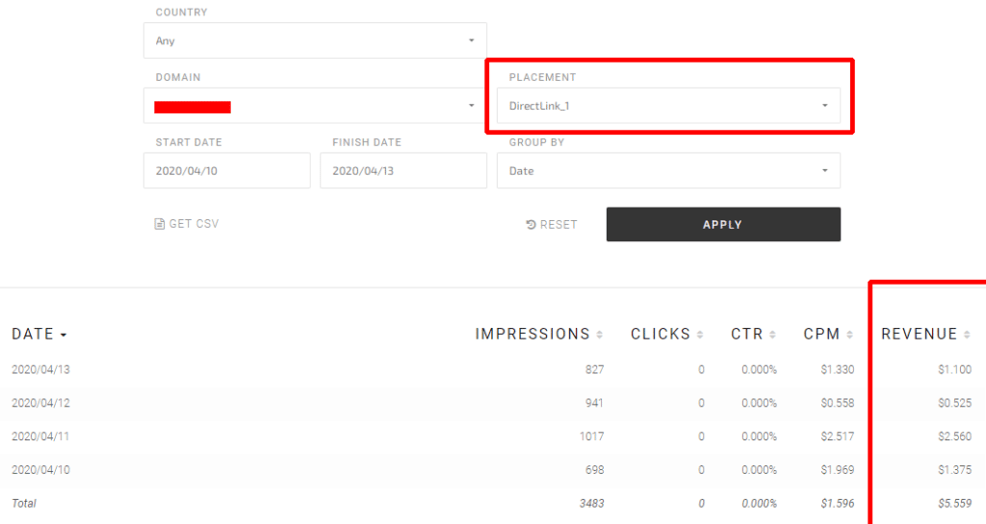986x524 pixels.
Task: Sort by the IMPRESSIONS column arrows
Action: click(599, 335)
